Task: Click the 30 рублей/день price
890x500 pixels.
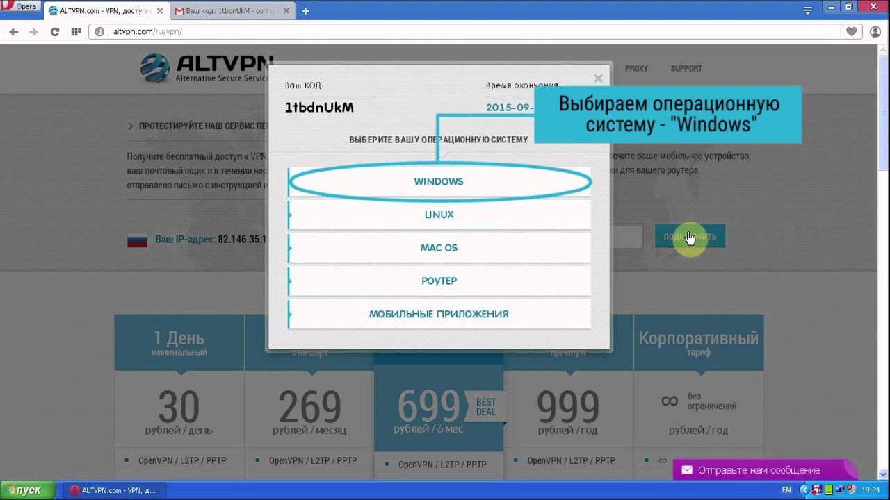Action: click(x=179, y=414)
